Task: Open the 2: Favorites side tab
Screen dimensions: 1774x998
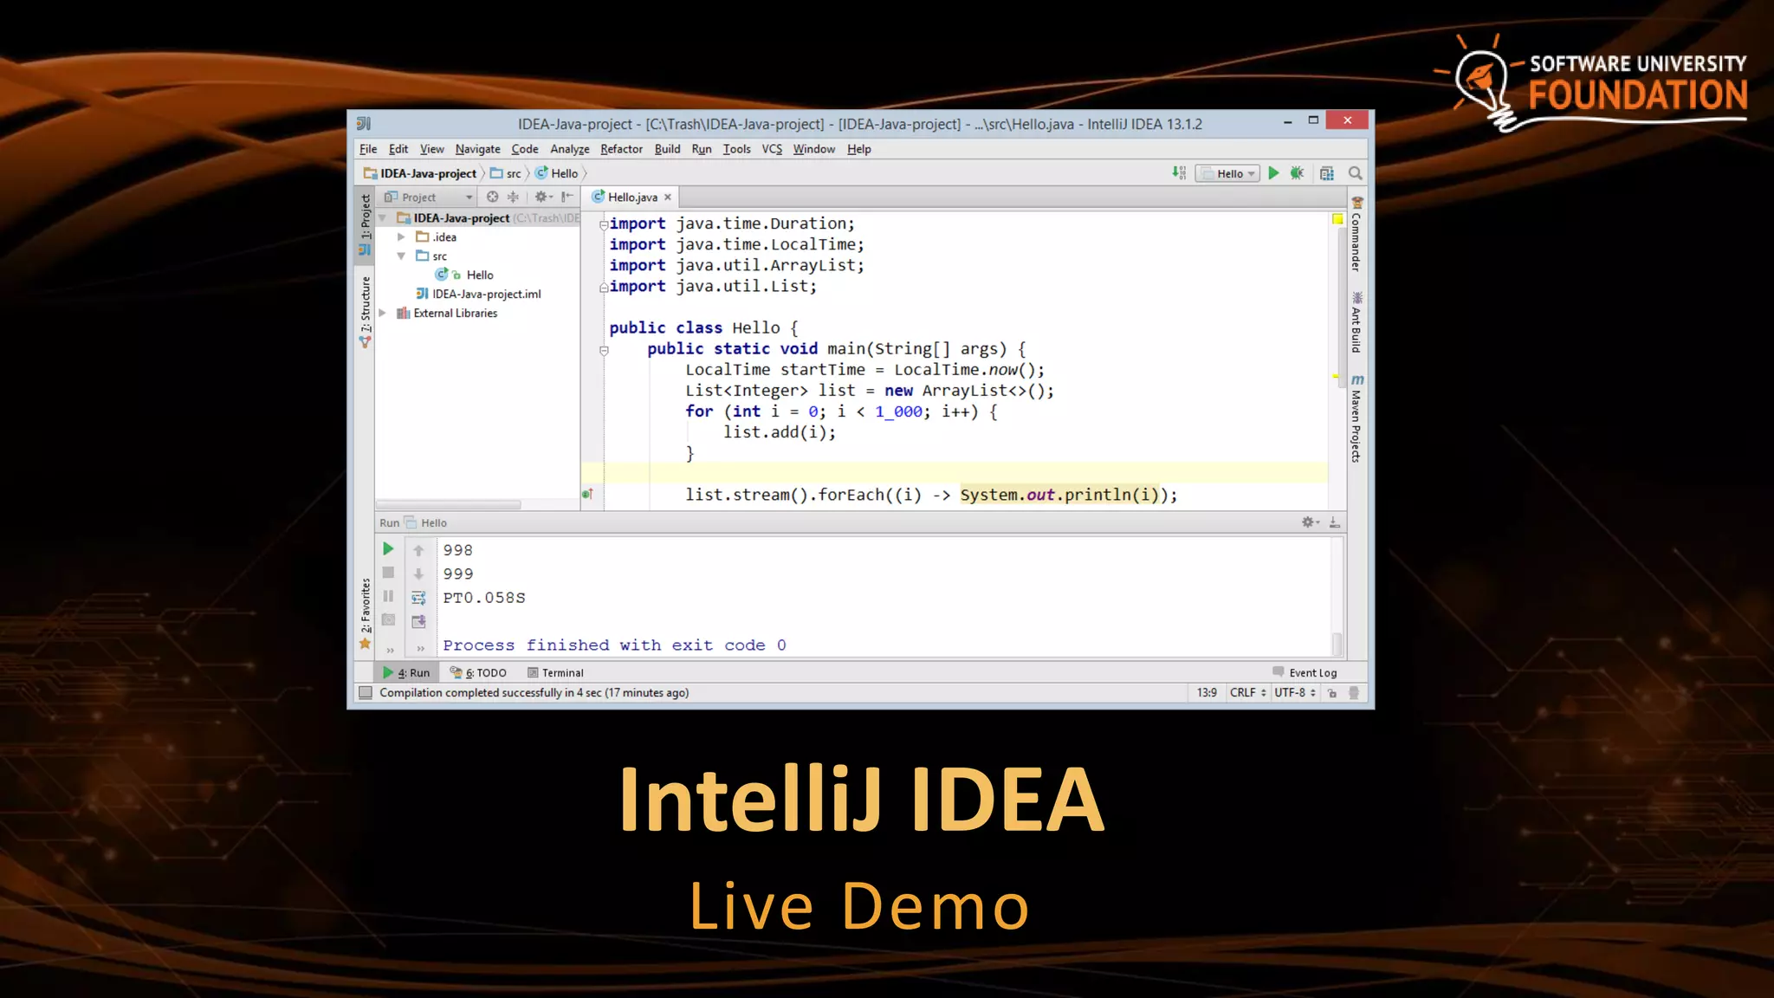Action: click(365, 613)
